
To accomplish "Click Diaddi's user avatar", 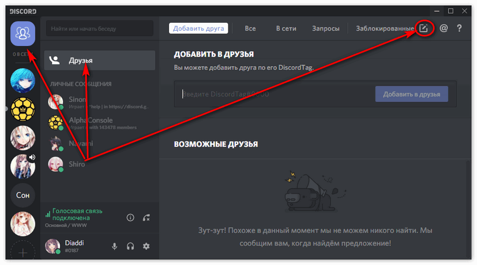I will coord(52,246).
